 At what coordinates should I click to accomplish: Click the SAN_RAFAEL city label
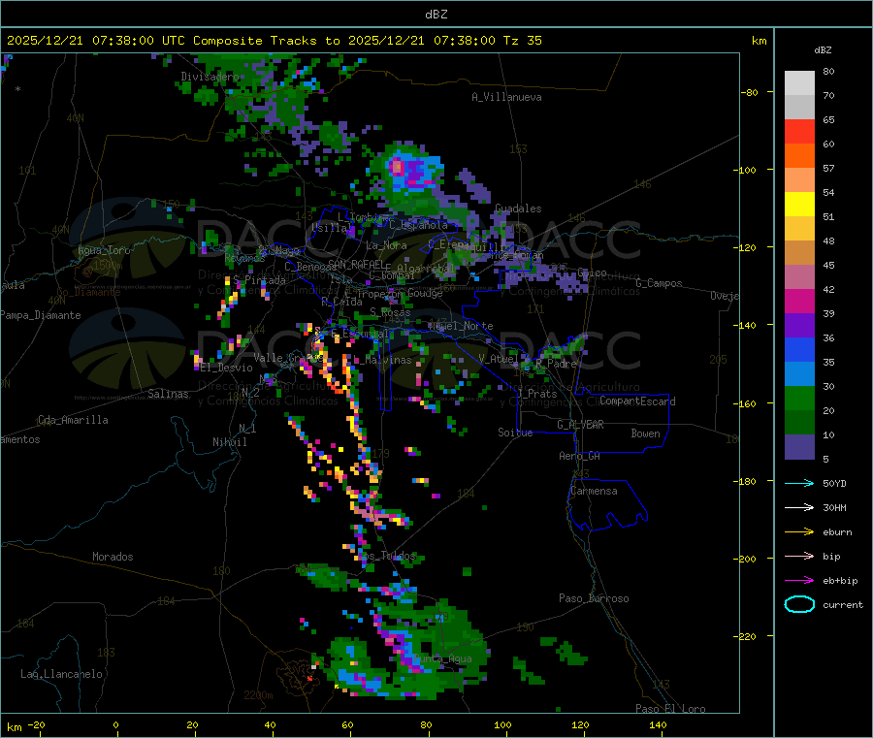pos(356,264)
